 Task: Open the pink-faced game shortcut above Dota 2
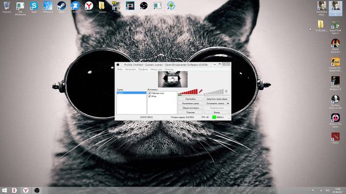[335, 120]
